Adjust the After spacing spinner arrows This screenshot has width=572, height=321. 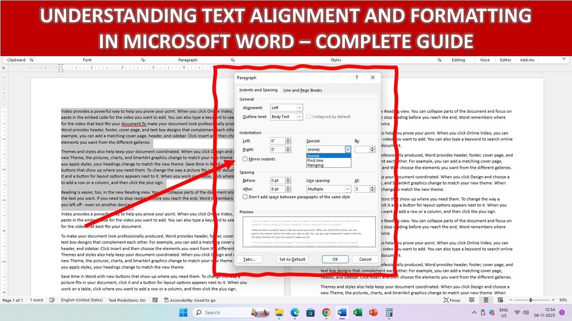[288, 189]
